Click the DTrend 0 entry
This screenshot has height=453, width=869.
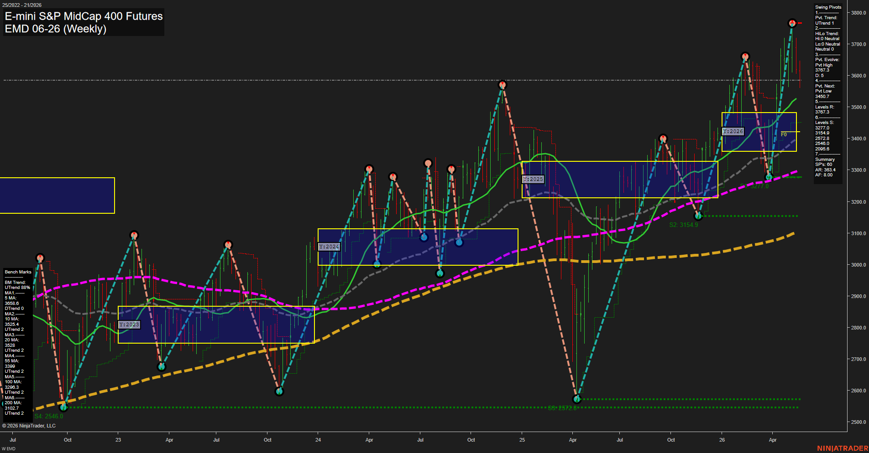tap(14, 309)
